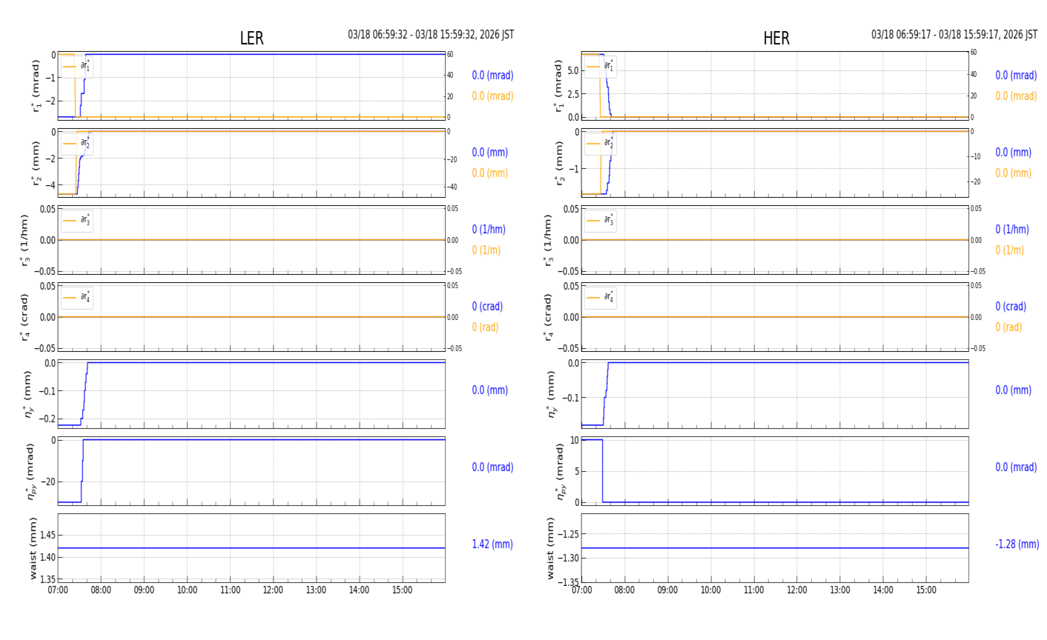Click the 15:00 tick on HER time axis
The height and width of the screenshot is (640, 1047).
click(x=925, y=590)
